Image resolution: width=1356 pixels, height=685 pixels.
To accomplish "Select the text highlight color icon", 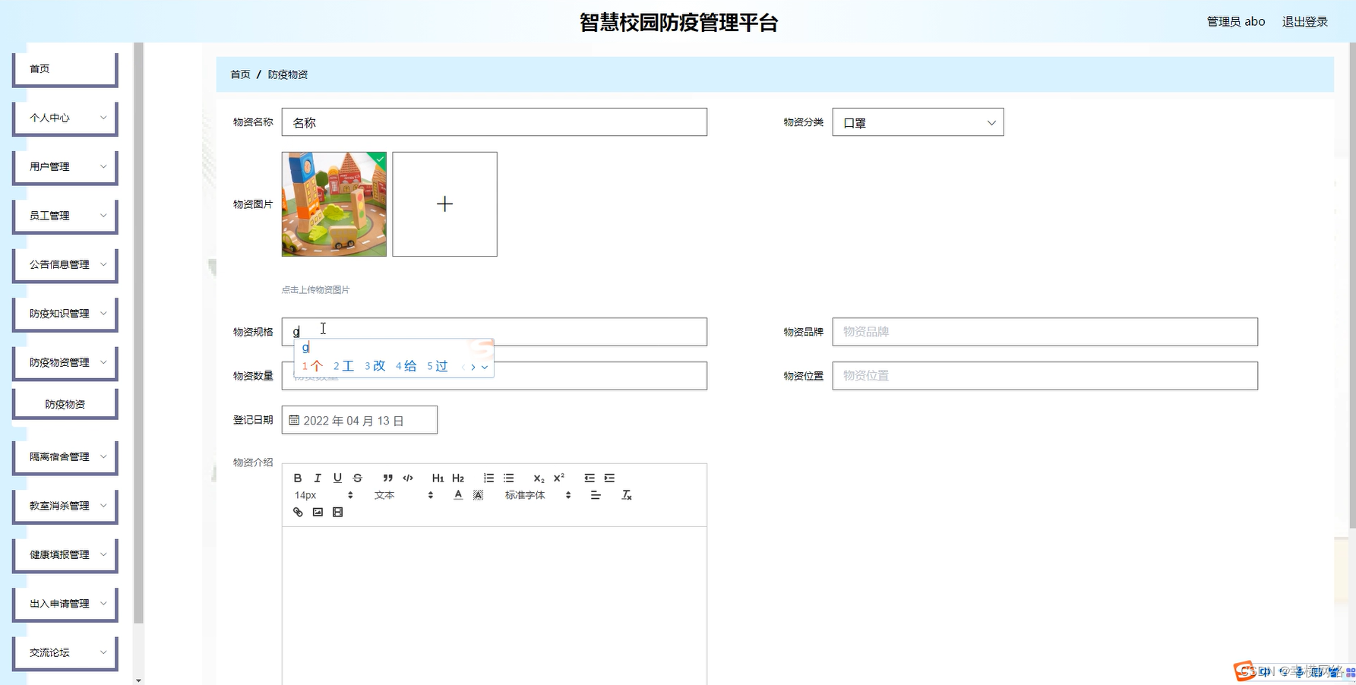I will pyautogui.click(x=477, y=494).
